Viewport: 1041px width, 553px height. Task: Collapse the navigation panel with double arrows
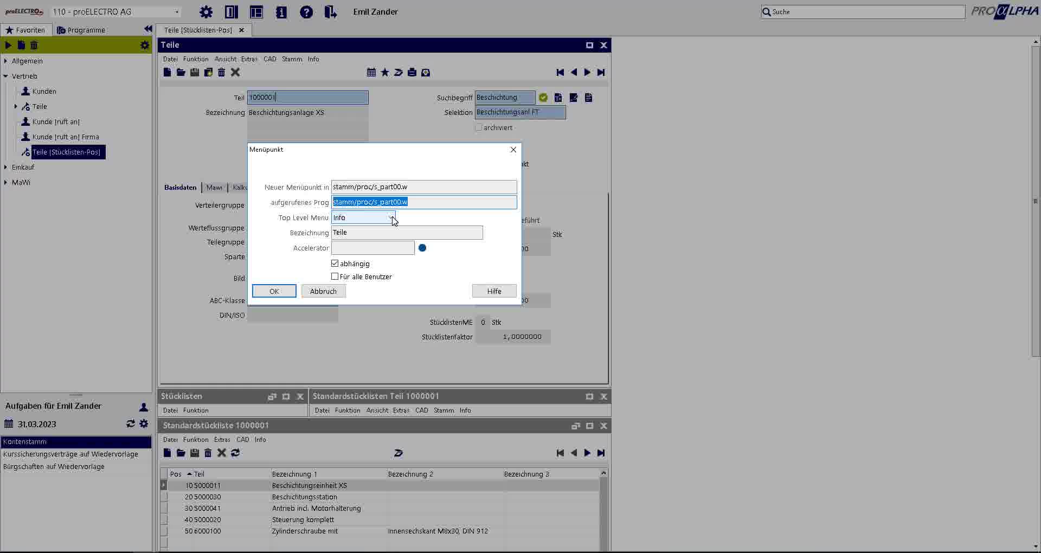pos(148,29)
